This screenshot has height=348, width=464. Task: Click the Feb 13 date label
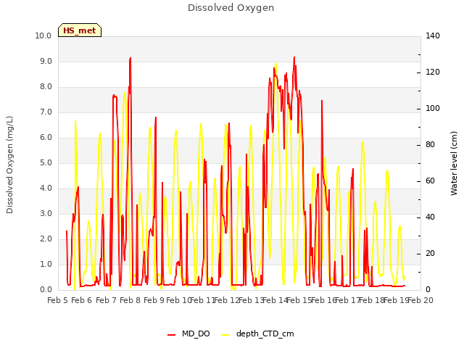(x=251, y=301)
